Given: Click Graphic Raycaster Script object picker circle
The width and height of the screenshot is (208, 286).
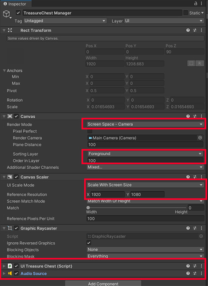Looking at the screenshot, I should (201, 236).
